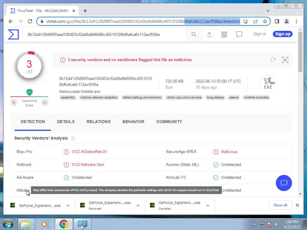The height and width of the screenshot is (230, 307).
Task: Toggle the browser side panel icon
Action: point(277,21)
